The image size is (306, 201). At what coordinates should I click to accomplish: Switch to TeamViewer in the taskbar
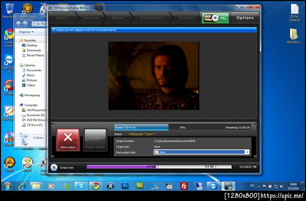click(214, 186)
